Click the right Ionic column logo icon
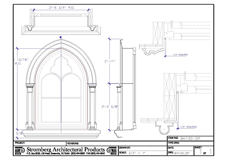The height and width of the screenshot is (160, 227). tap(111, 151)
